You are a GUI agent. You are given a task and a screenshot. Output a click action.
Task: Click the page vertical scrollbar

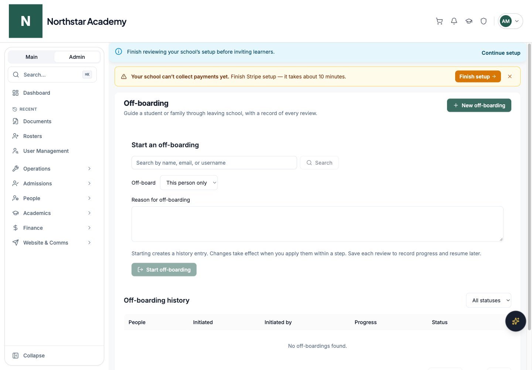(529, 187)
